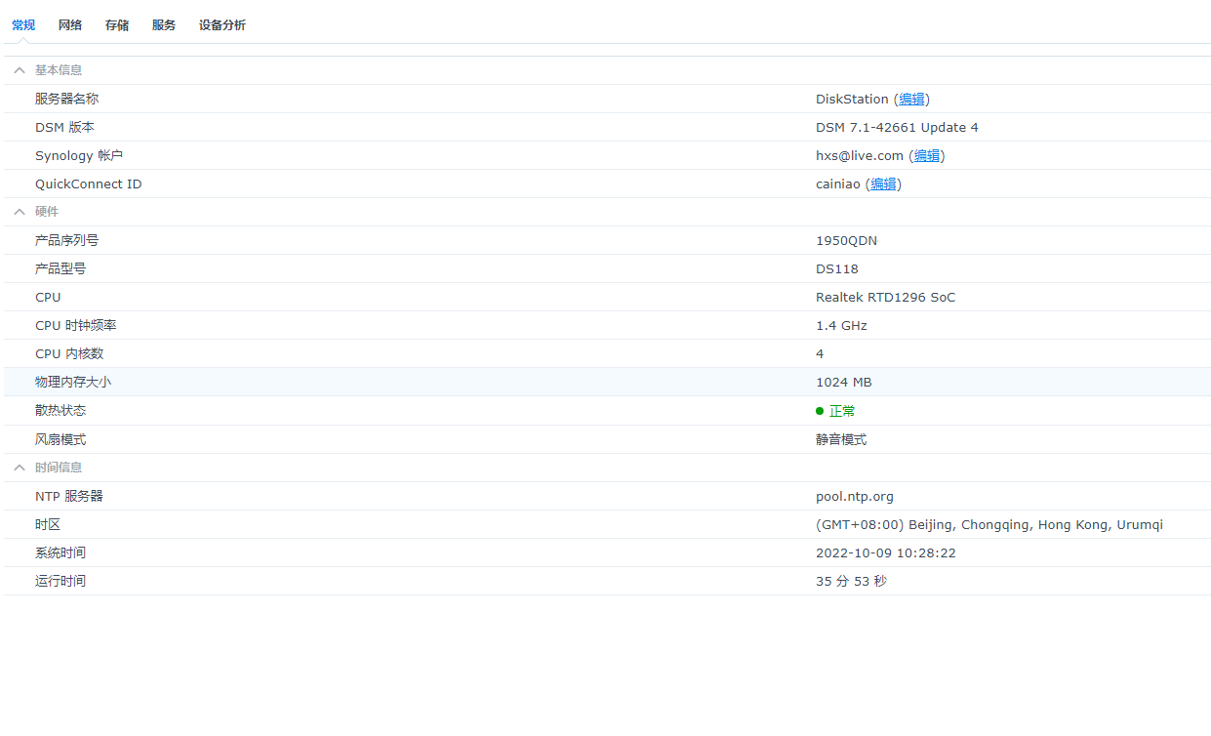The height and width of the screenshot is (736, 1211).
Task: Select the 散热状态 label
Action: click(x=61, y=410)
